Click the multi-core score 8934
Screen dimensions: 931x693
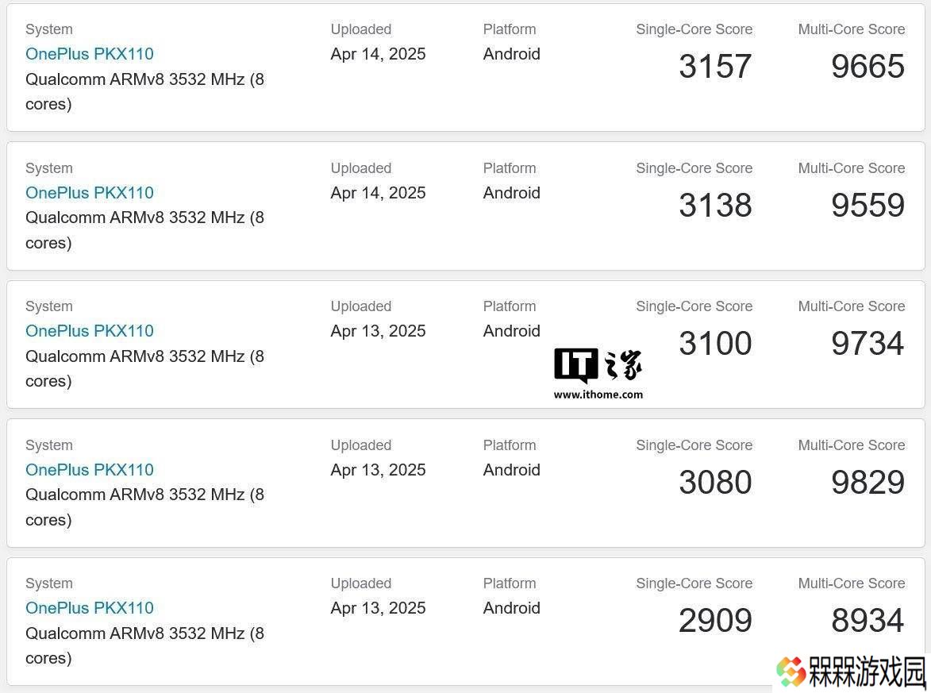[x=868, y=621]
